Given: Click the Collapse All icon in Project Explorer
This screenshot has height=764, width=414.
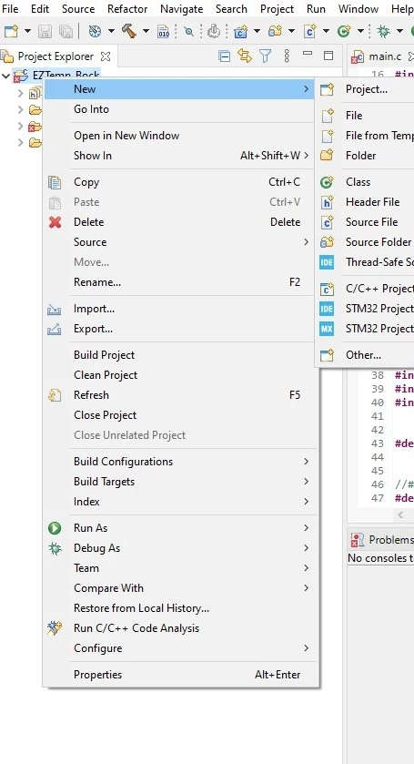Looking at the screenshot, I should tap(224, 56).
